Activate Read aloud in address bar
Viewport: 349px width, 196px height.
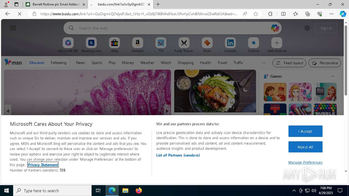click(245, 14)
